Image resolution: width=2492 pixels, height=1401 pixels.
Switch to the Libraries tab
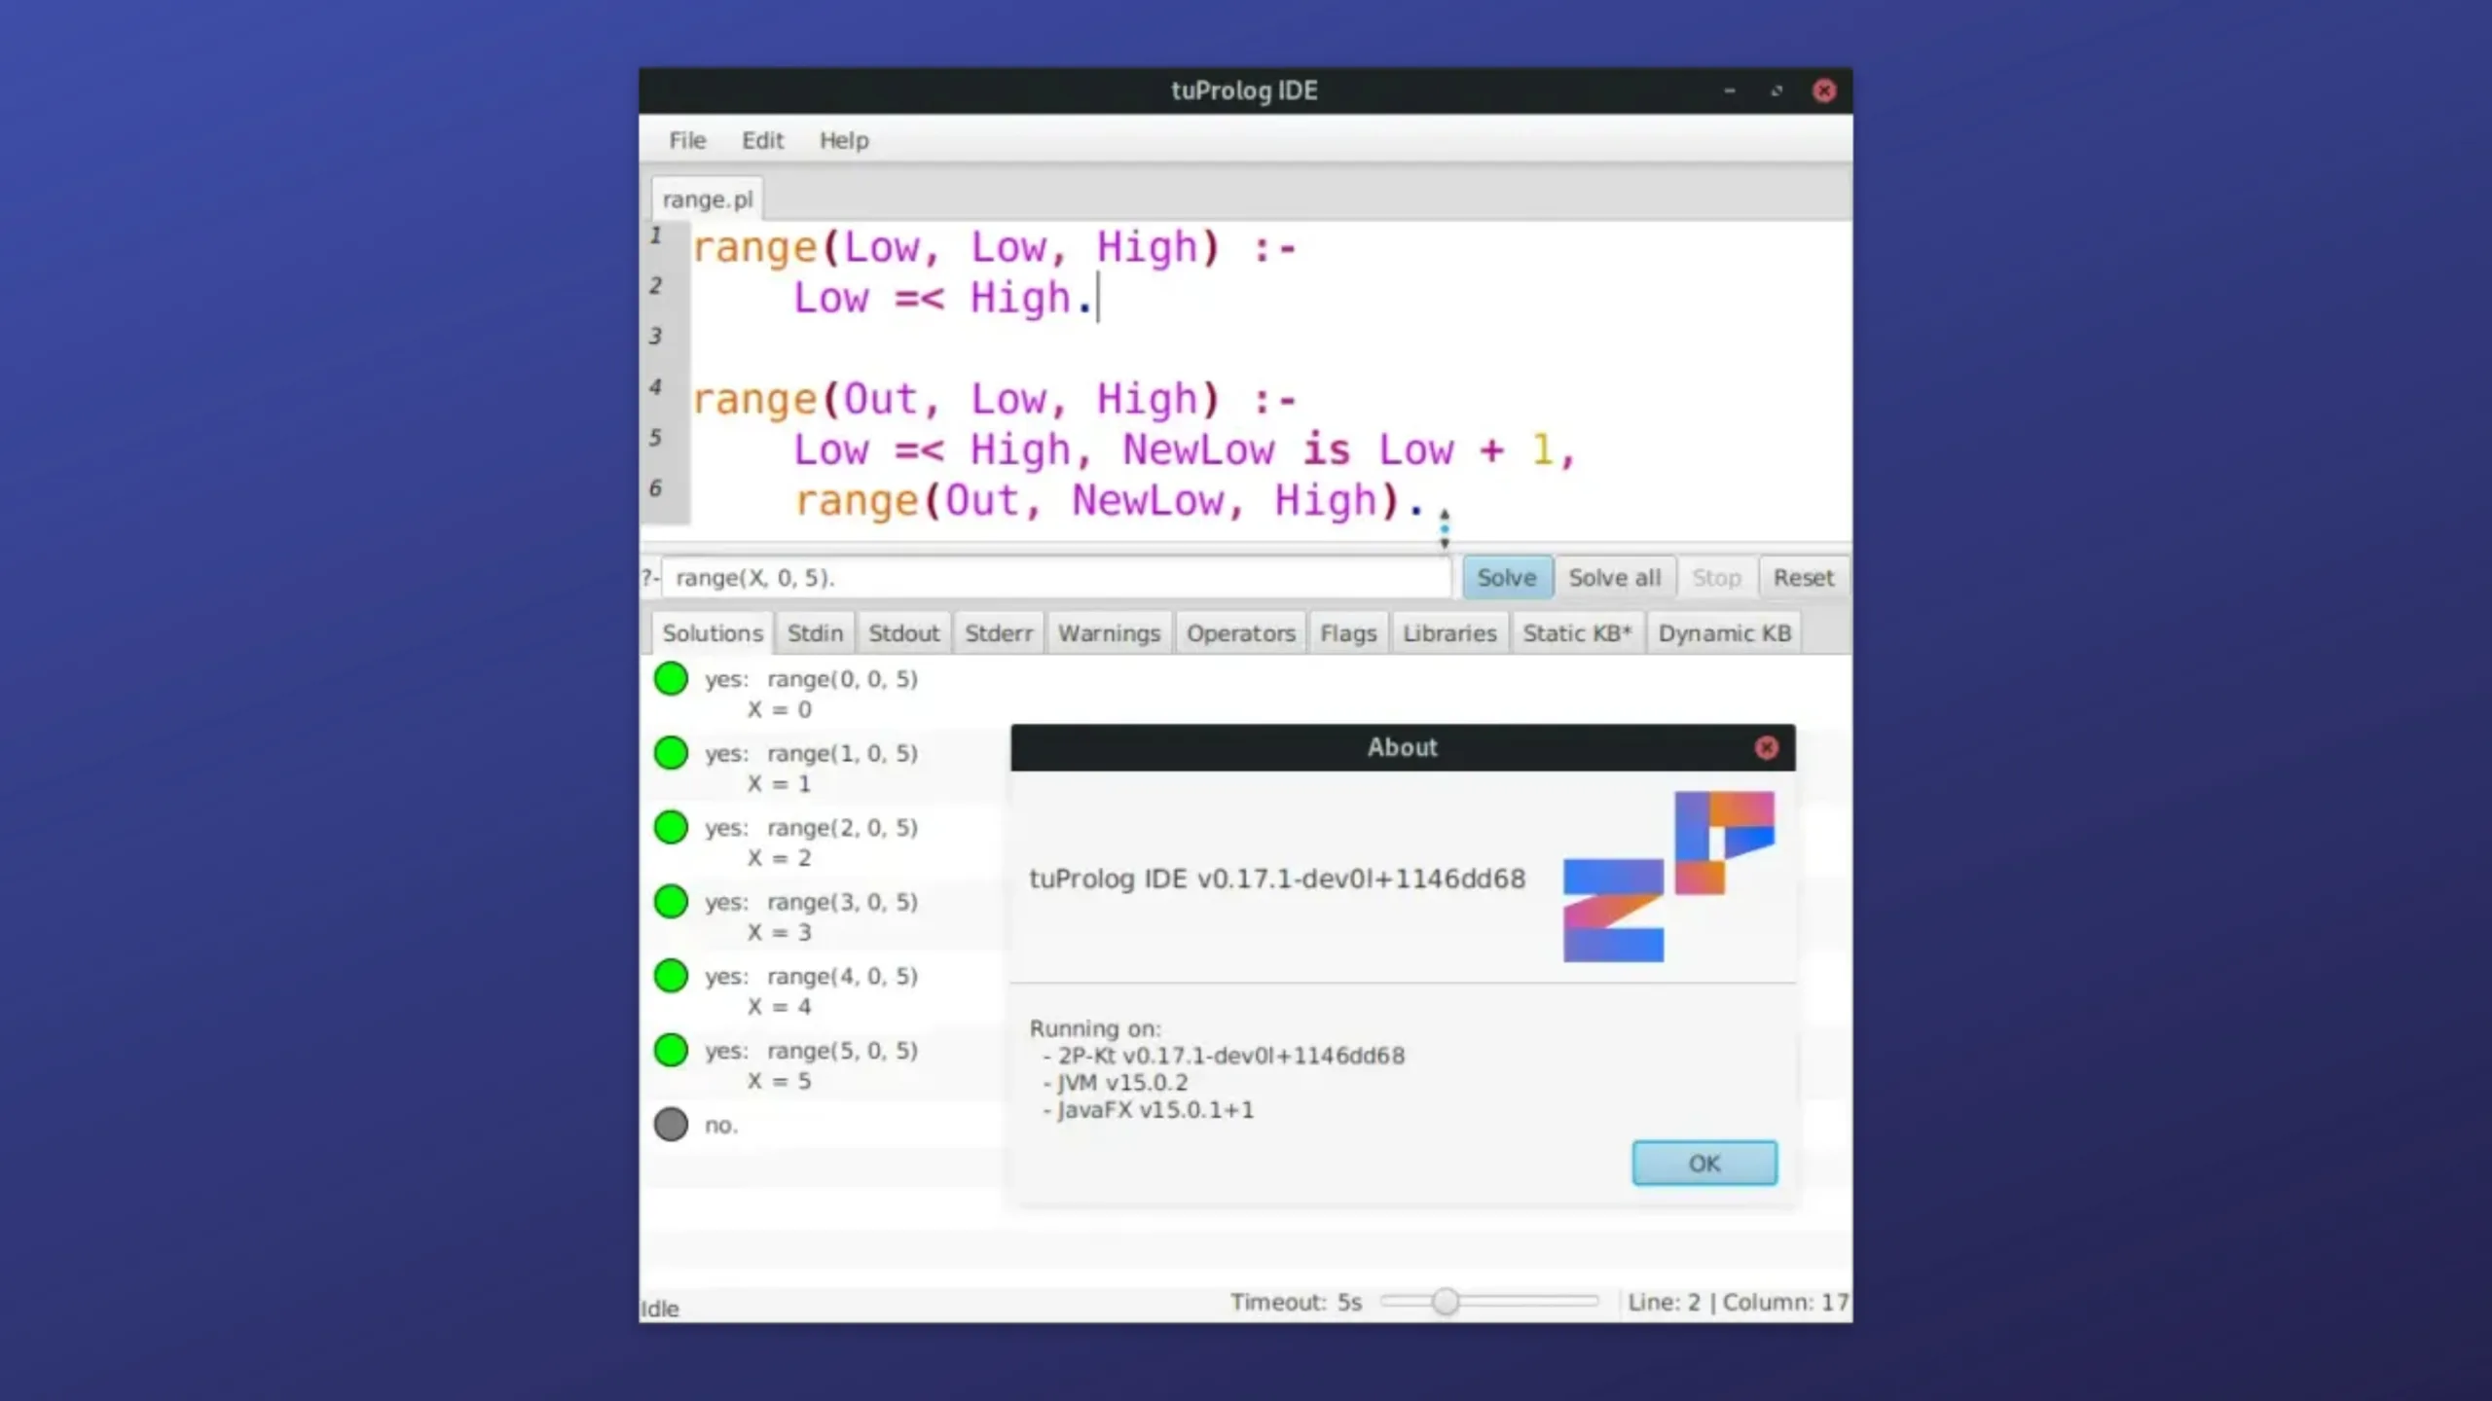(x=1449, y=633)
